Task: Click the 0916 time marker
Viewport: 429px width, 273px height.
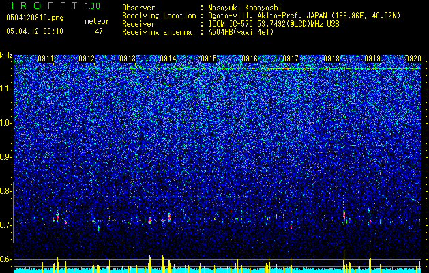Action: point(250,59)
